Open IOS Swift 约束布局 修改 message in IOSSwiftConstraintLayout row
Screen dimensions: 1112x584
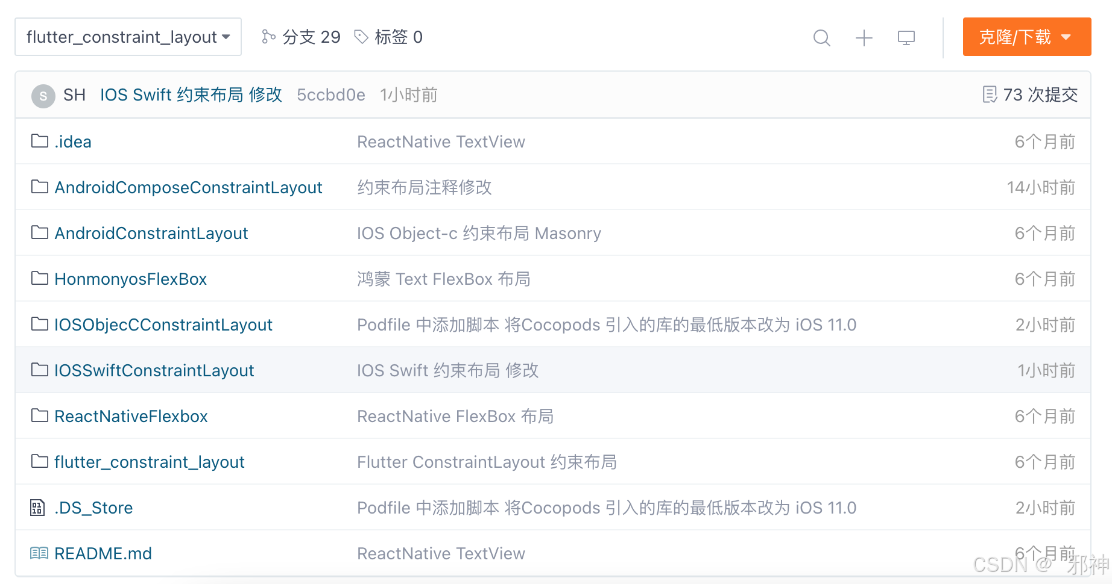[447, 370]
